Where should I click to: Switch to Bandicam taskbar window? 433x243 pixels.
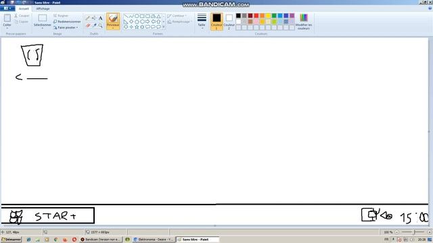[x=101, y=240]
